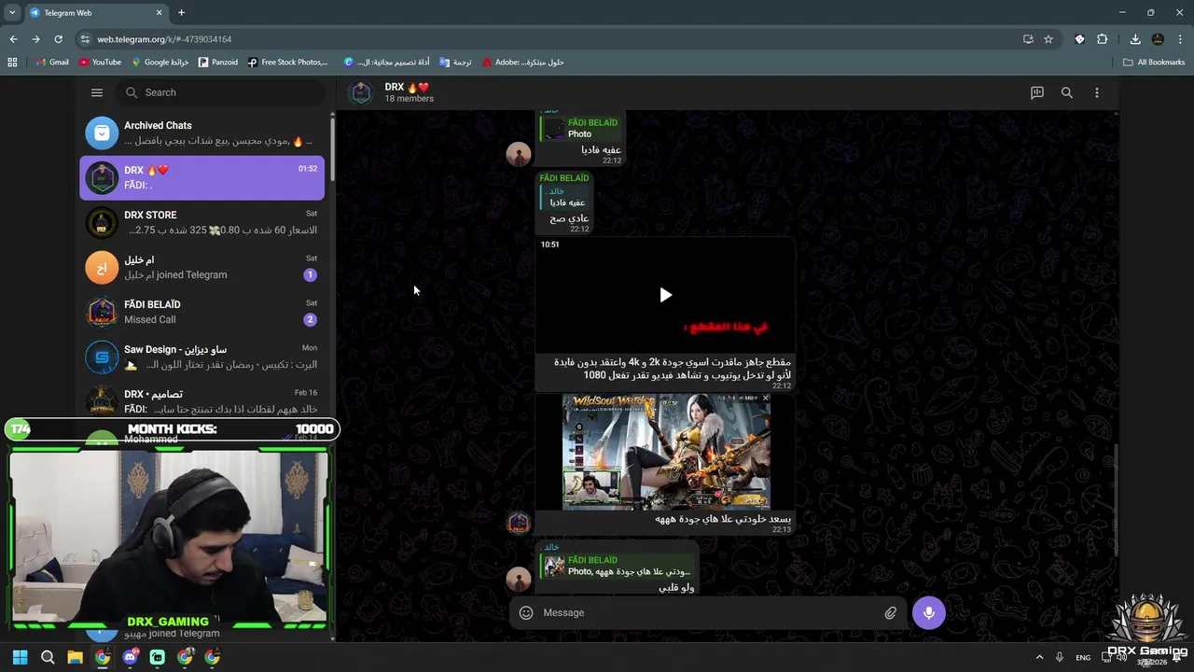
Task: Jump to replied Photo message by FĀDI BELAĪD
Action: pyautogui.click(x=581, y=128)
